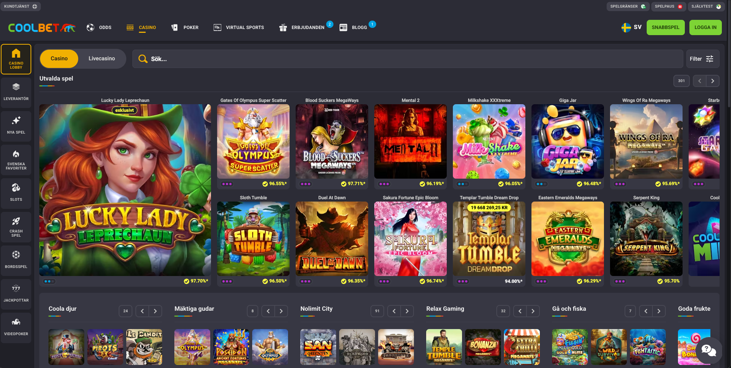Viewport: 731px width, 368px height.
Task: Open the Bordsspel category
Action: pos(16,260)
